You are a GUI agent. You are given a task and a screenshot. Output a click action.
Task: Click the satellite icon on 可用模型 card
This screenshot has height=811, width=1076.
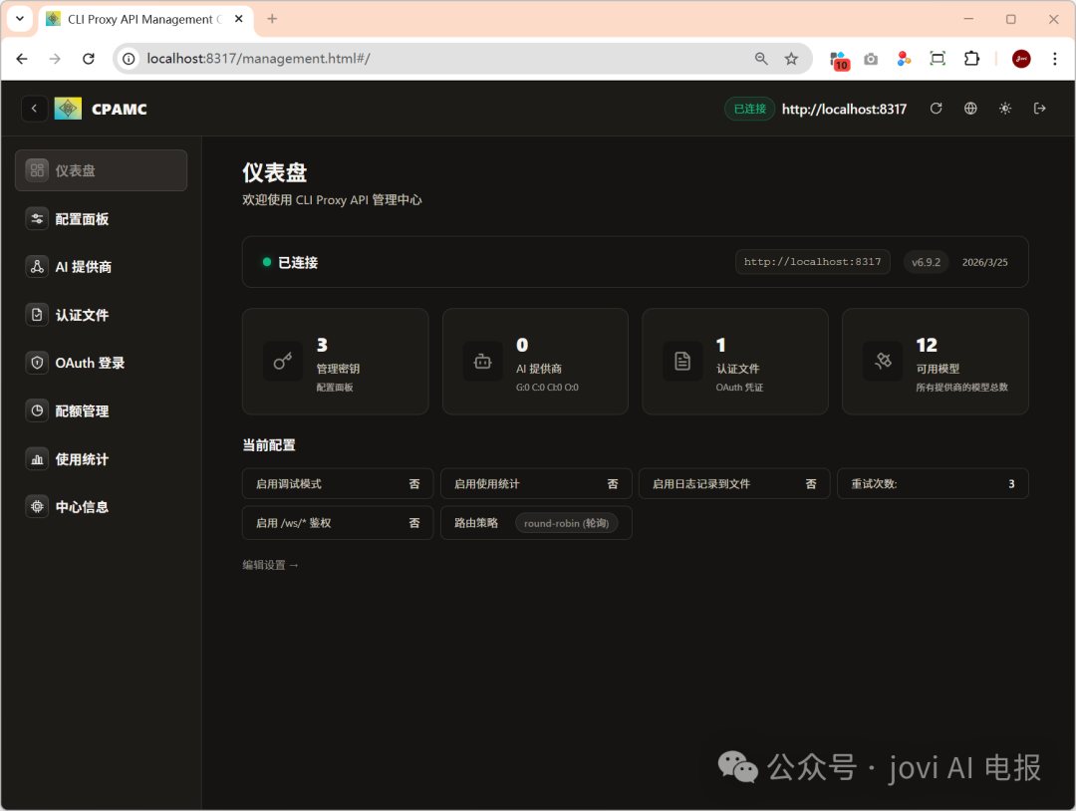[x=883, y=361]
